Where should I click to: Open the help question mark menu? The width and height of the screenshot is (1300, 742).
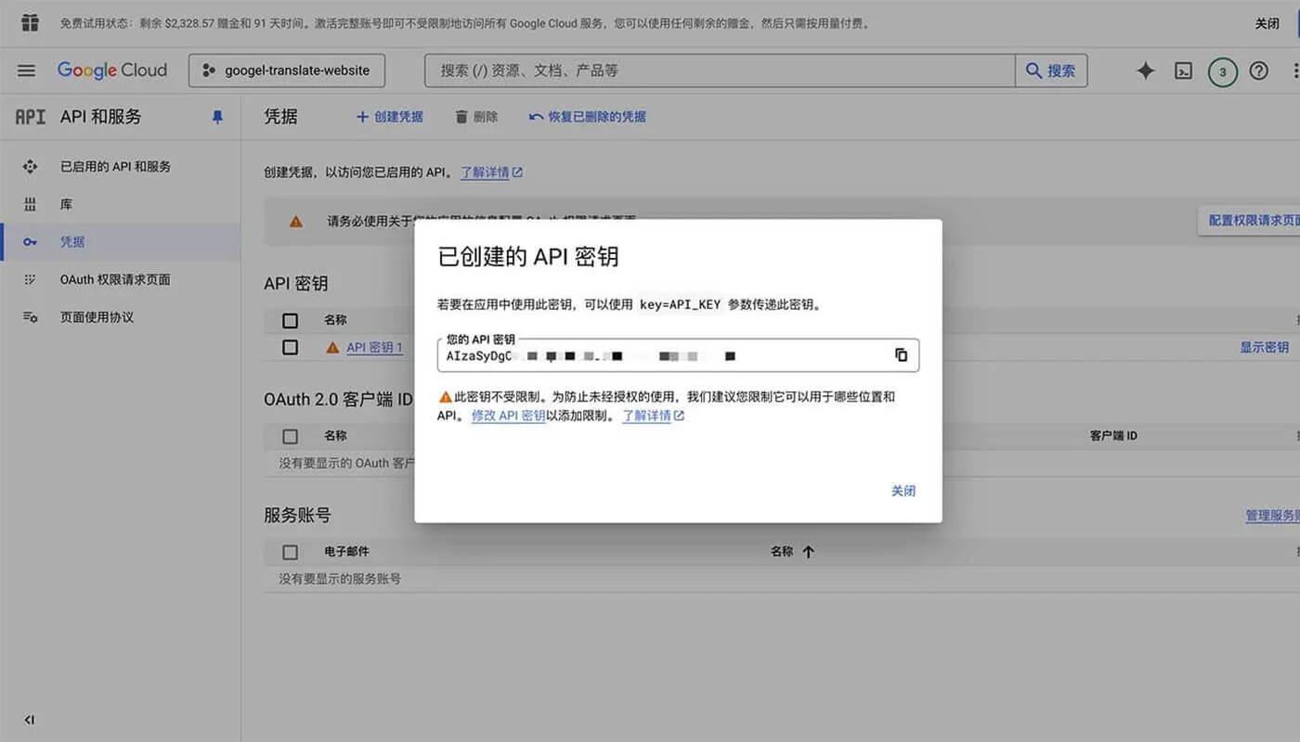coord(1260,70)
